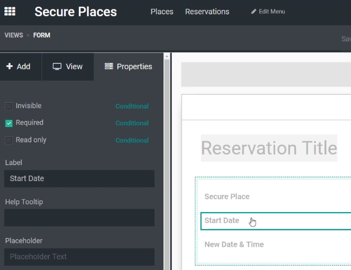The width and height of the screenshot is (351, 270).
Task: Click the Label input containing Start Date
Action: click(x=79, y=179)
